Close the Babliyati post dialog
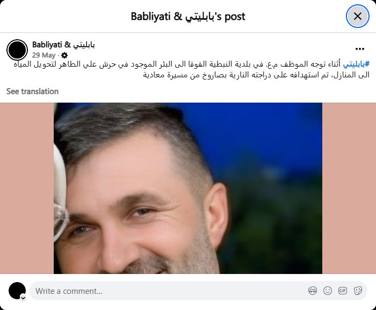Screen dimensions: 376x310 coord(358,16)
